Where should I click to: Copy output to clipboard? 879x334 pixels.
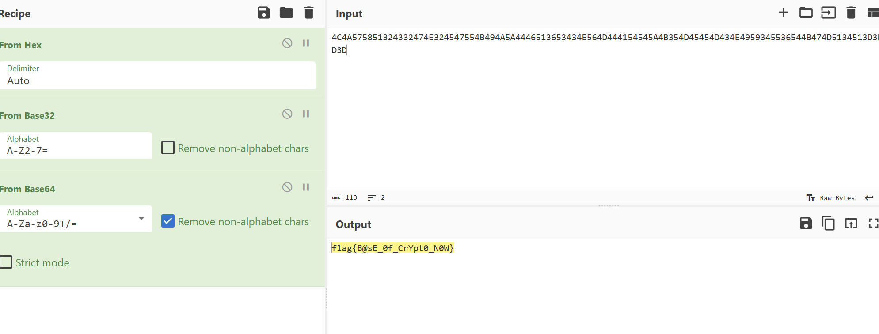[x=829, y=224]
